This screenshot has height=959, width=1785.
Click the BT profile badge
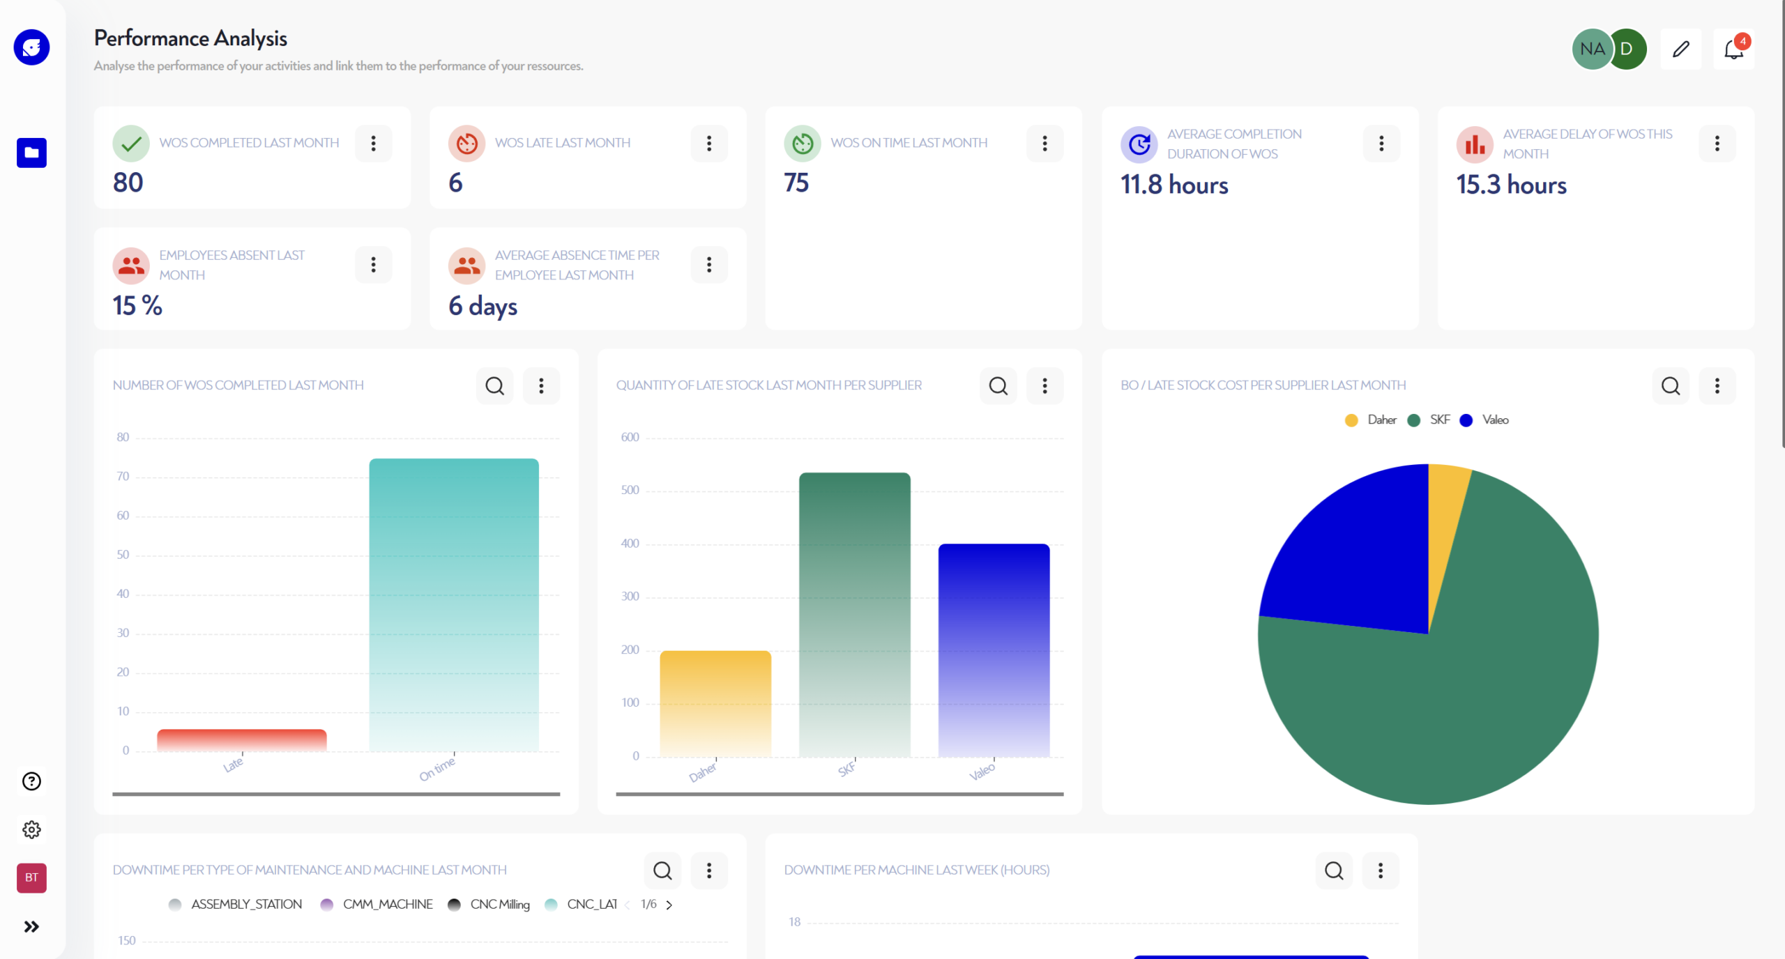(x=31, y=877)
